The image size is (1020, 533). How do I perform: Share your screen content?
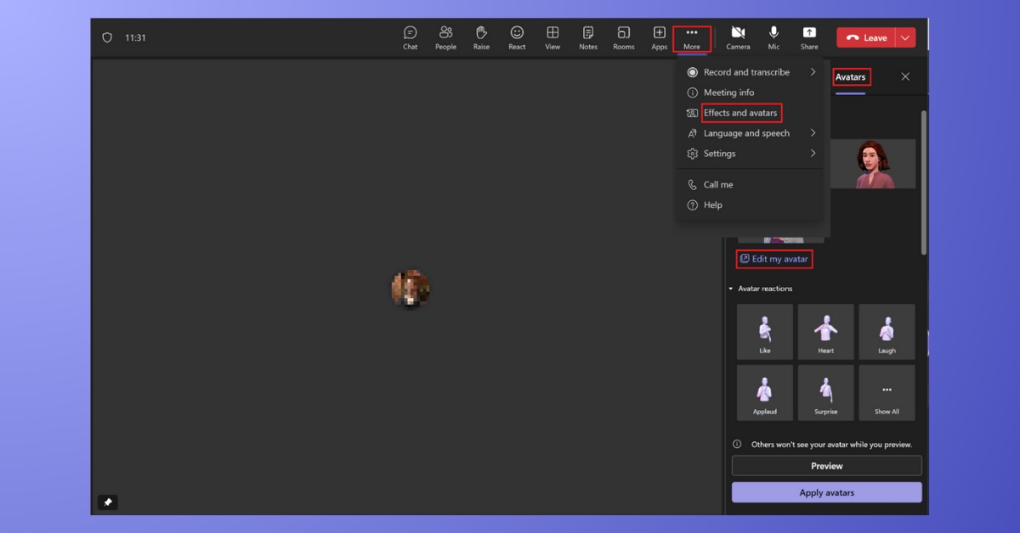[x=809, y=37]
